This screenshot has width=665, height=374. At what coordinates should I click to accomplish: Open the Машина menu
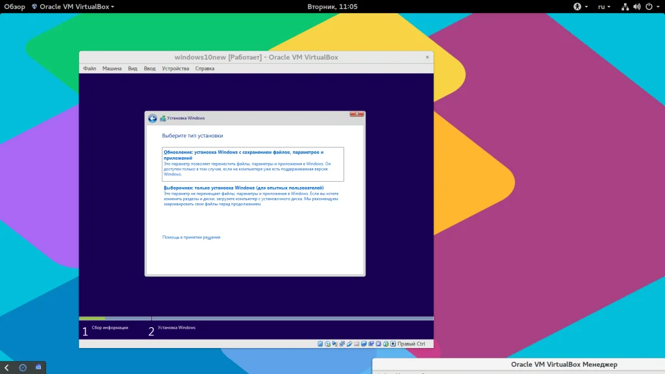112,68
